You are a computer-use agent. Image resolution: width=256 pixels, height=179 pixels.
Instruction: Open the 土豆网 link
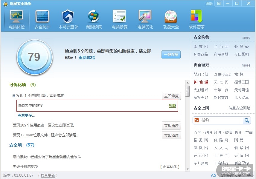tap(221, 156)
